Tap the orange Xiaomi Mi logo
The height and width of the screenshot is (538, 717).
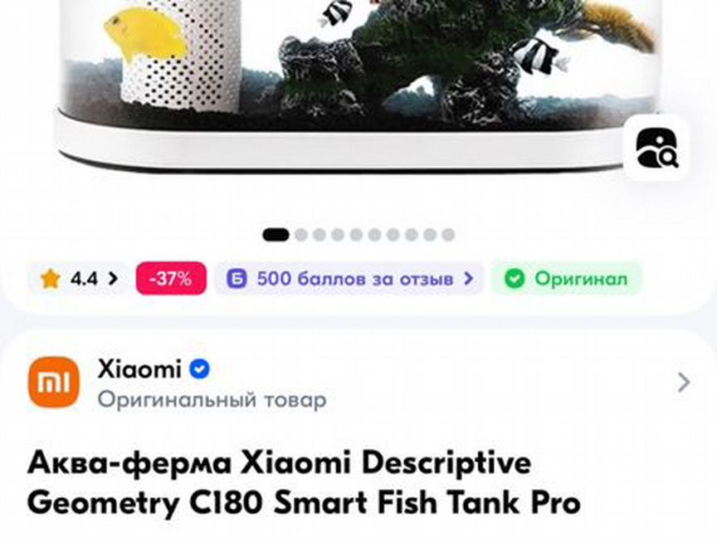54,382
